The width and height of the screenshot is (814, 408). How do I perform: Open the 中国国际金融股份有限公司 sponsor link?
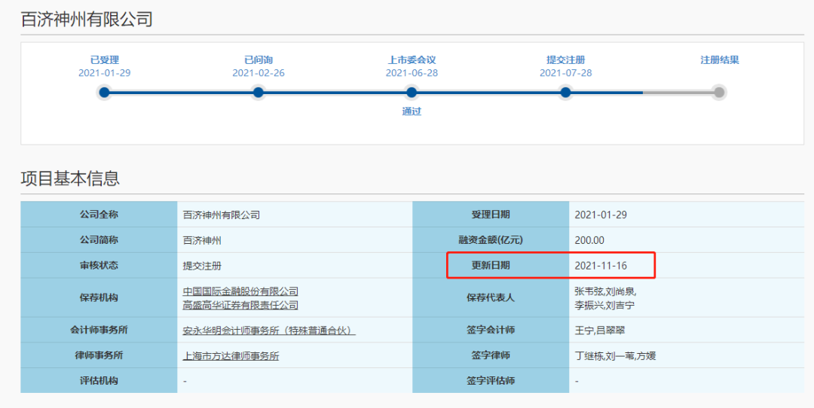coord(240,291)
